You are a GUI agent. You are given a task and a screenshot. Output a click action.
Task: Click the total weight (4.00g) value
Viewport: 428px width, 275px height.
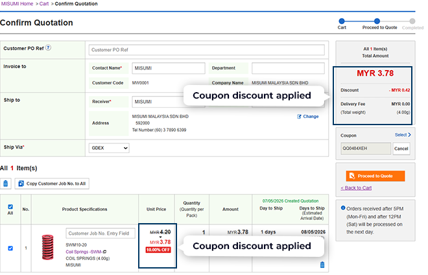[403, 112]
